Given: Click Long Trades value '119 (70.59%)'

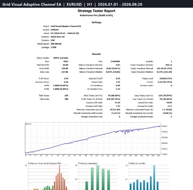Looking at the screenshot, I should click(165, 96).
